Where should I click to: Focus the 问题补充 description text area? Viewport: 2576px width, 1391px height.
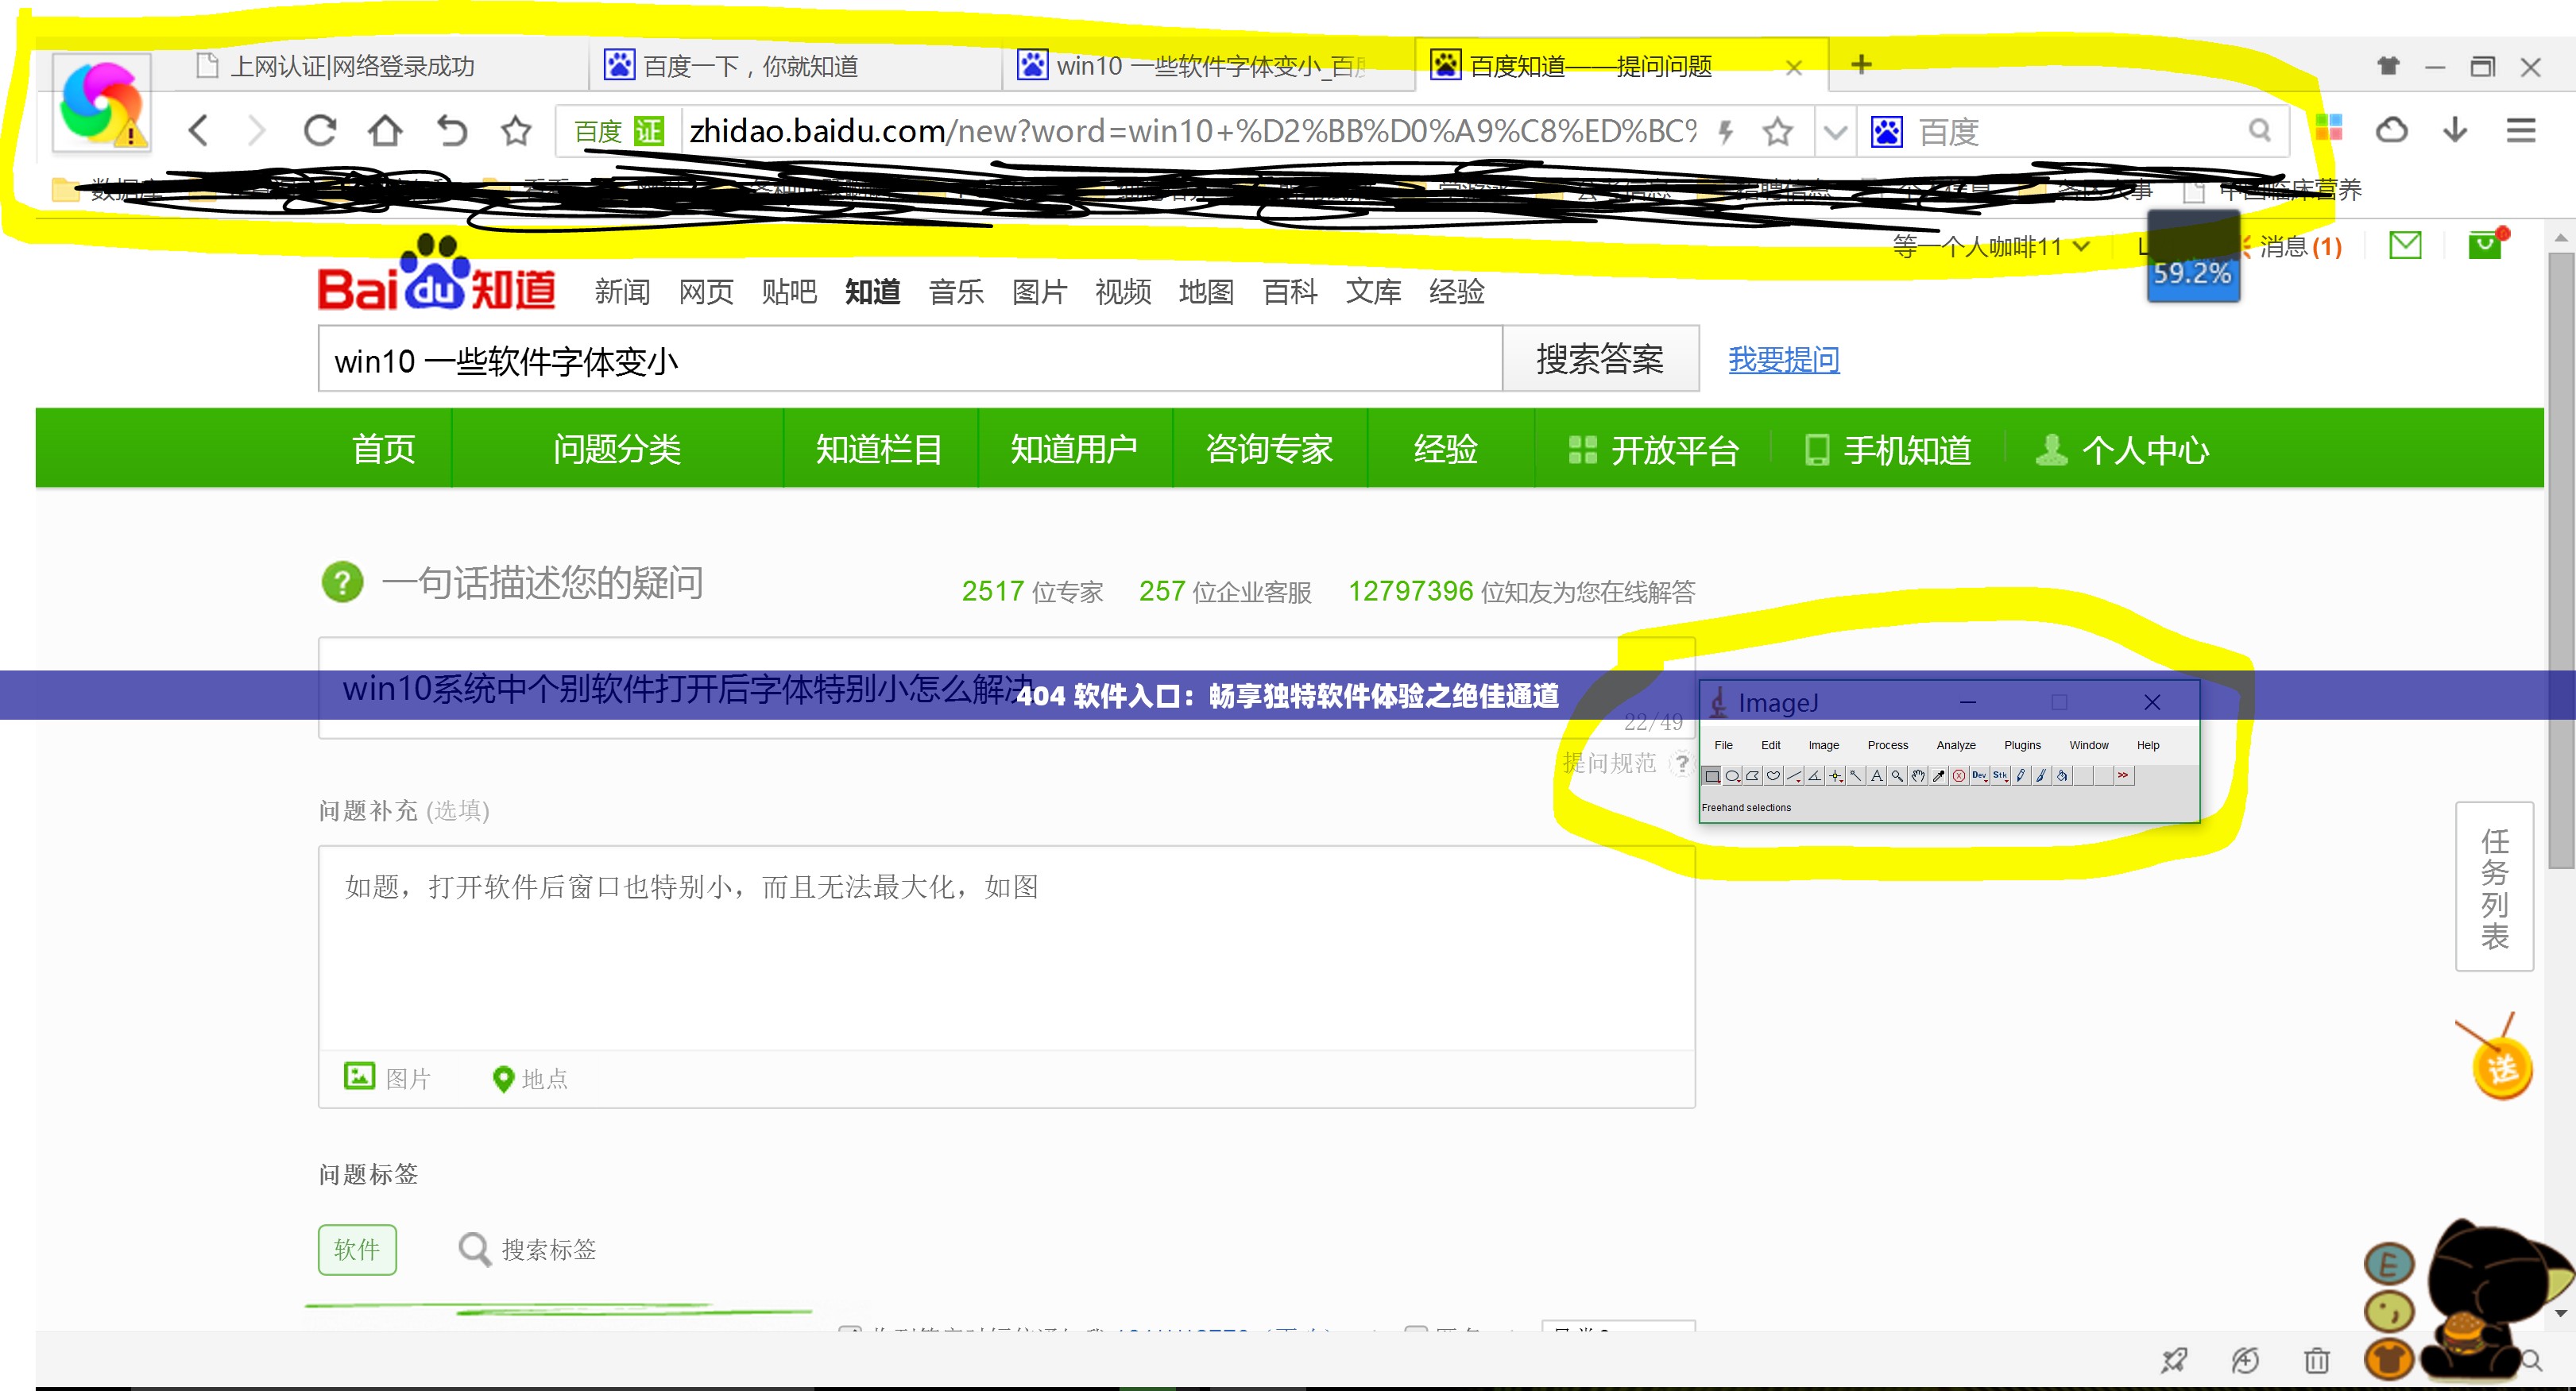tap(1006, 948)
